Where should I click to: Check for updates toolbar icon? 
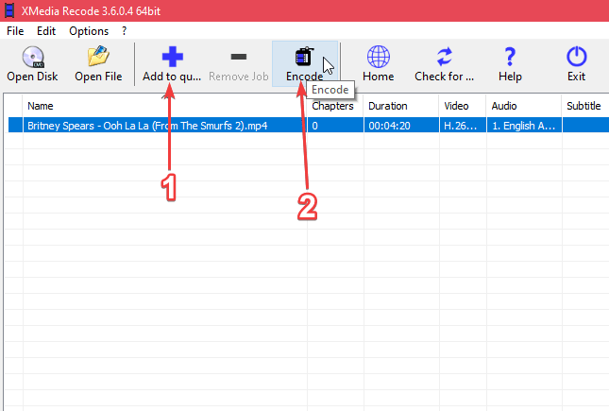[x=444, y=57]
